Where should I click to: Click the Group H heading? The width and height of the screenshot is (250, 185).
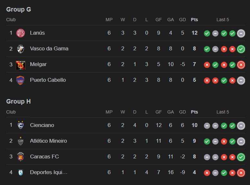19,102
